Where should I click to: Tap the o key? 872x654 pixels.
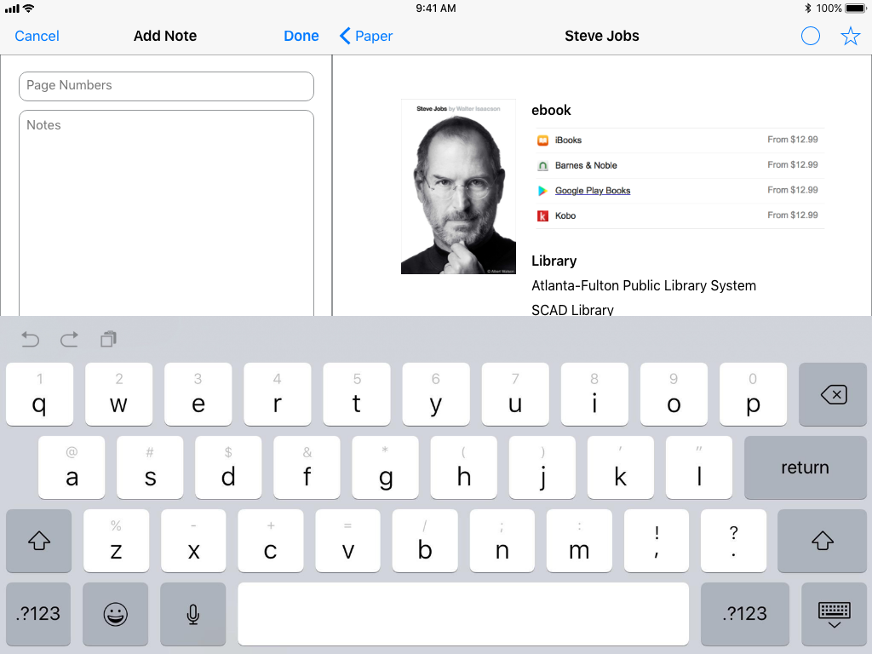674,395
